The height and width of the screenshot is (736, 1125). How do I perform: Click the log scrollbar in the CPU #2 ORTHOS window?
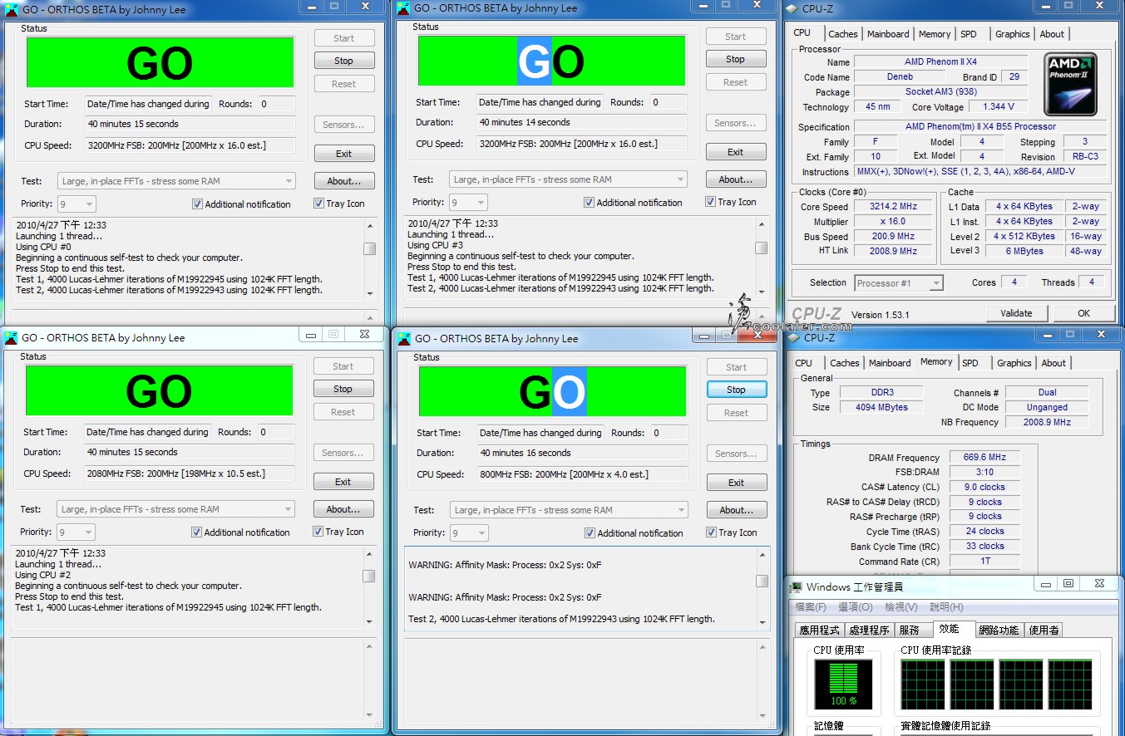coord(369,587)
